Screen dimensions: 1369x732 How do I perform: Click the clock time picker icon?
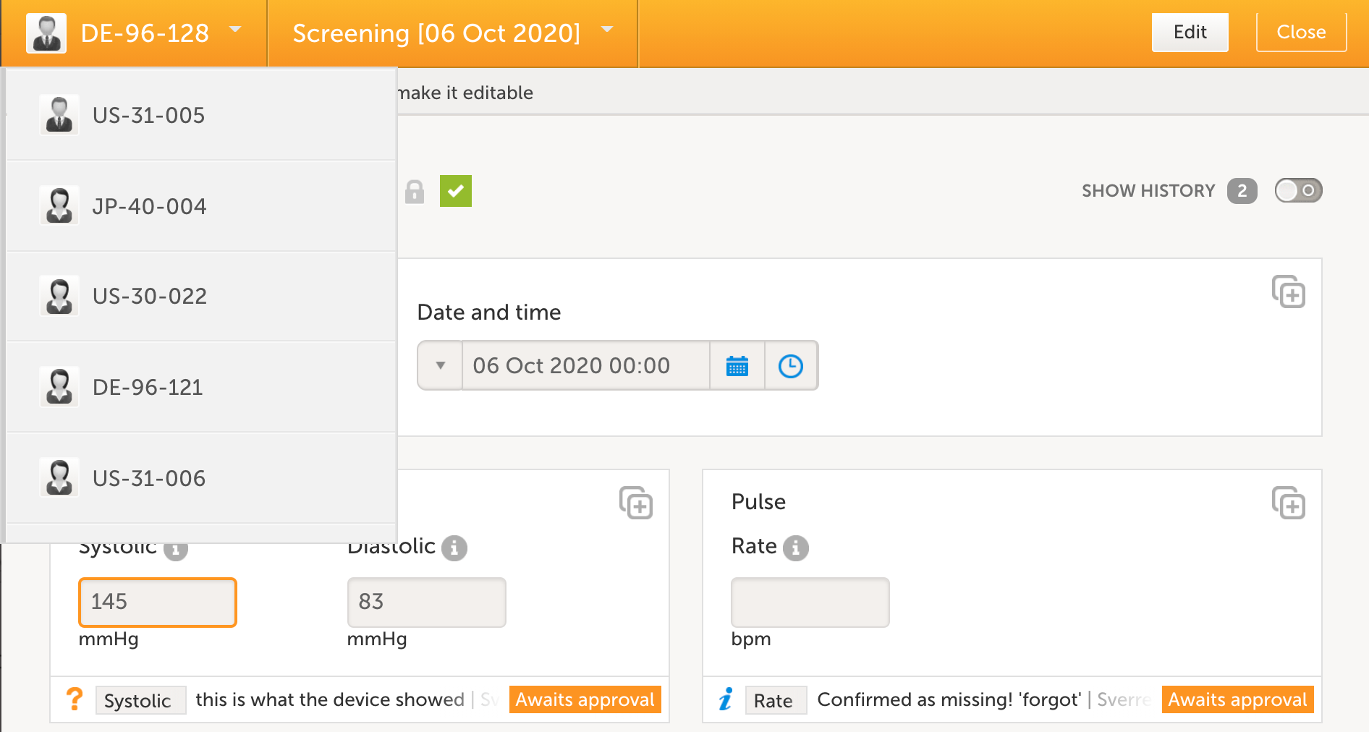(x=790, y=366)
